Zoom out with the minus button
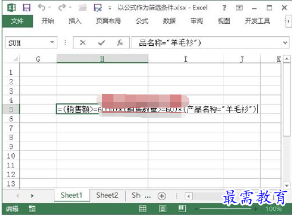Viewport: 292px width, 215px height. pos(196,209)
